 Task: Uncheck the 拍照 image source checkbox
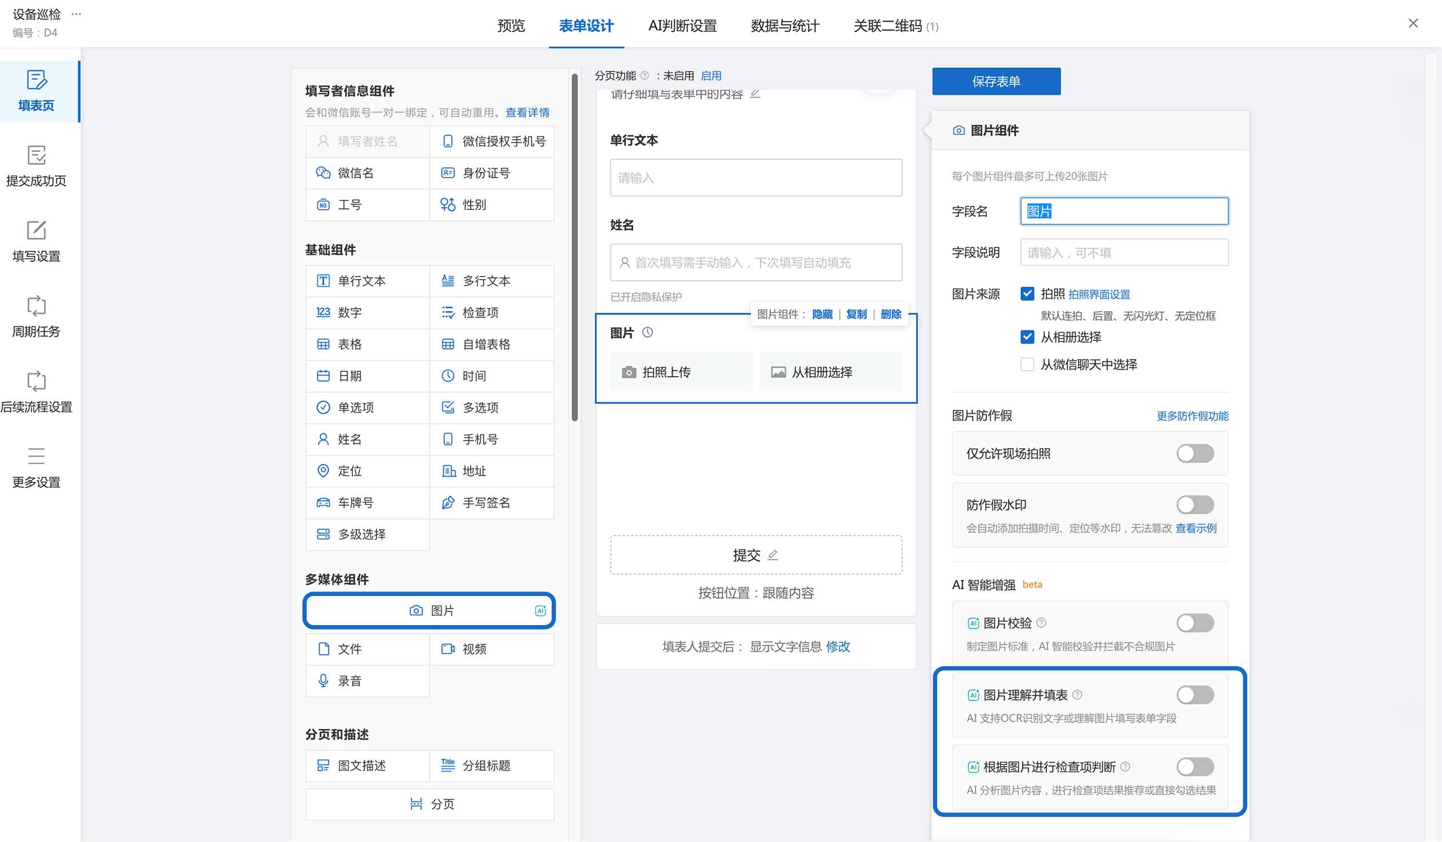pyautogui.click(x=1028, y=294)
